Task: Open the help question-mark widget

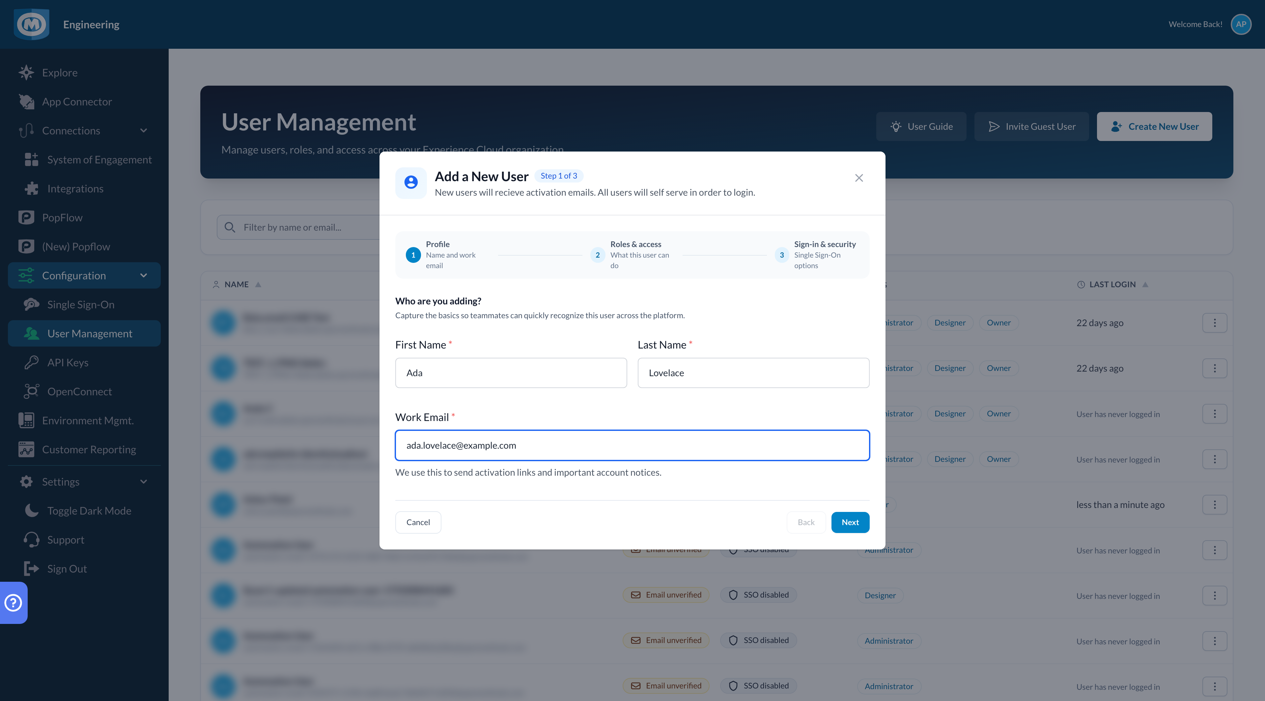Action: coord(13,602)
